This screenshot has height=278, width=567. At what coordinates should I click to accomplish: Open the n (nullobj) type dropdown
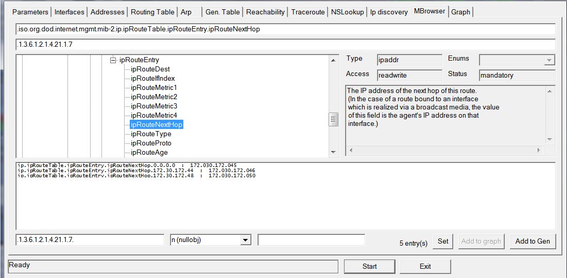click(245, 240)
